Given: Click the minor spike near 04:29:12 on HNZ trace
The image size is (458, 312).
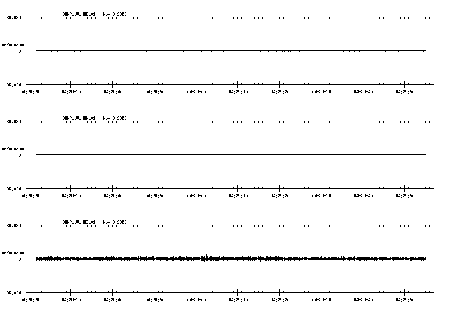Looking at the screenshot, I should click(x=246, y=256).
